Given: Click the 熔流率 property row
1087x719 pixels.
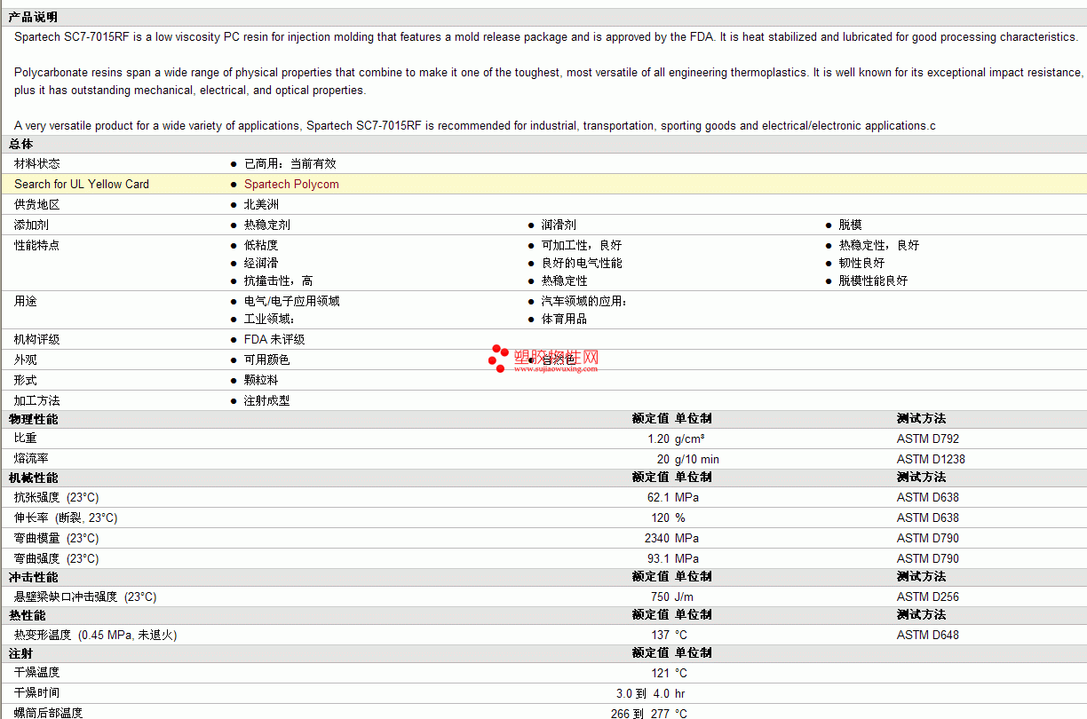Looking at the screenshot, I should click(543, 459).
